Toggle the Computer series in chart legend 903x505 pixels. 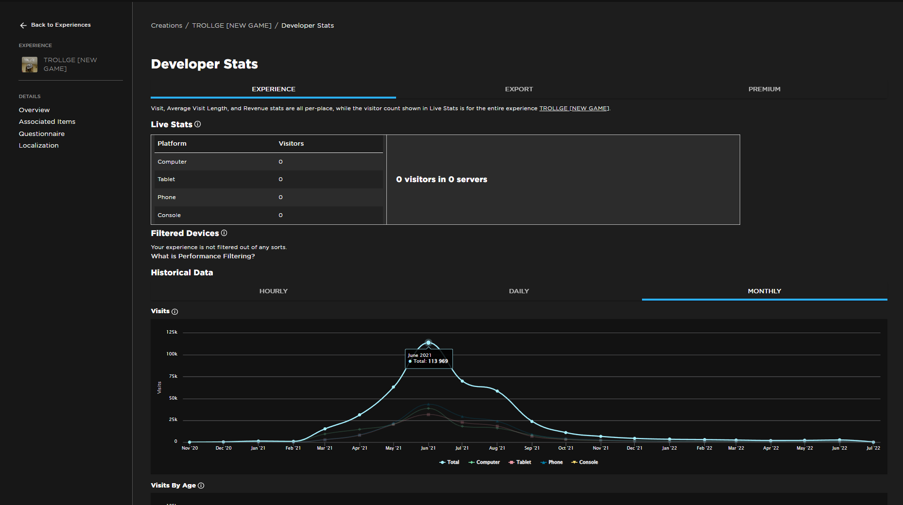pyautogui.click(x=484, y=462)
